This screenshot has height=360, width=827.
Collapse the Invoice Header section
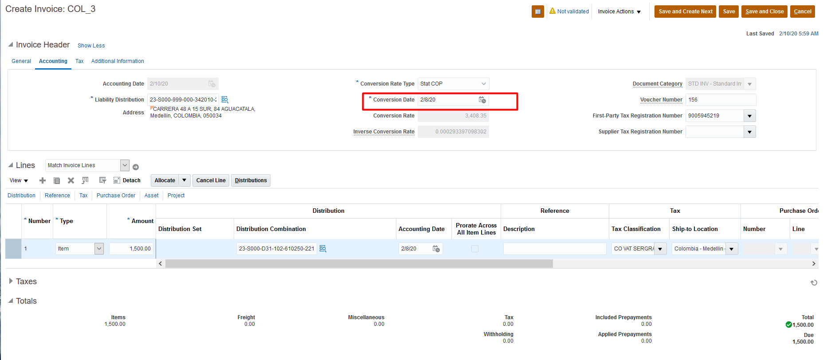point(11,44)
